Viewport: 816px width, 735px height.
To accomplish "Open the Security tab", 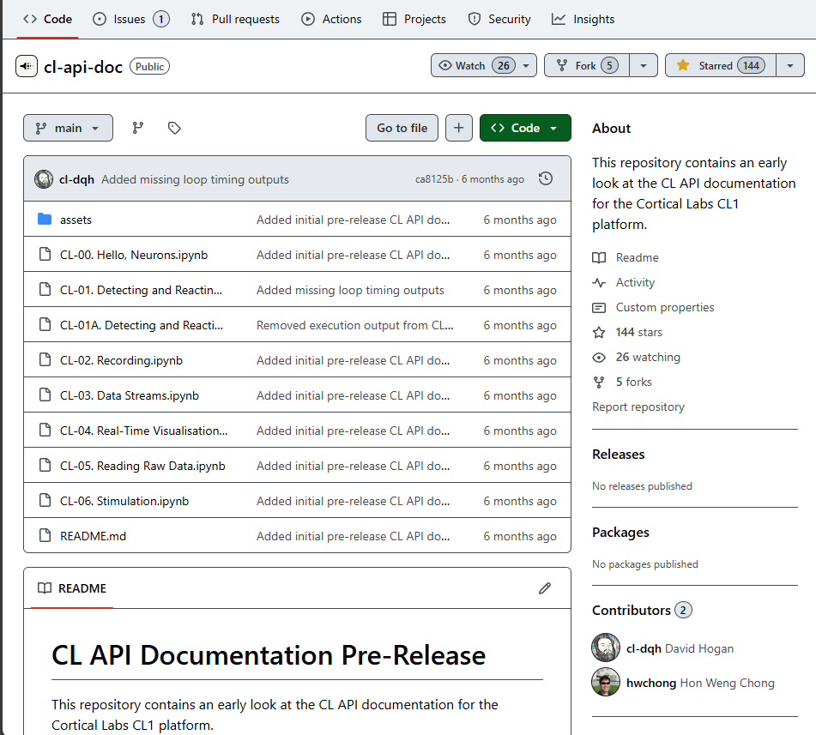I will coord(499,19).
